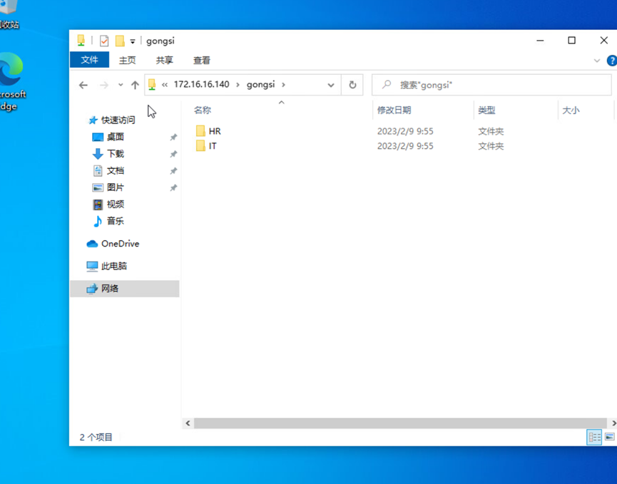Sort by the 大小 column header
617x484 pixels.
point(571,110)
